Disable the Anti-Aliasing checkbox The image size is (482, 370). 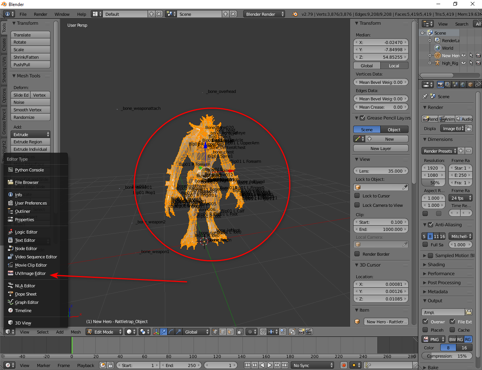click(x=431, y=225)
